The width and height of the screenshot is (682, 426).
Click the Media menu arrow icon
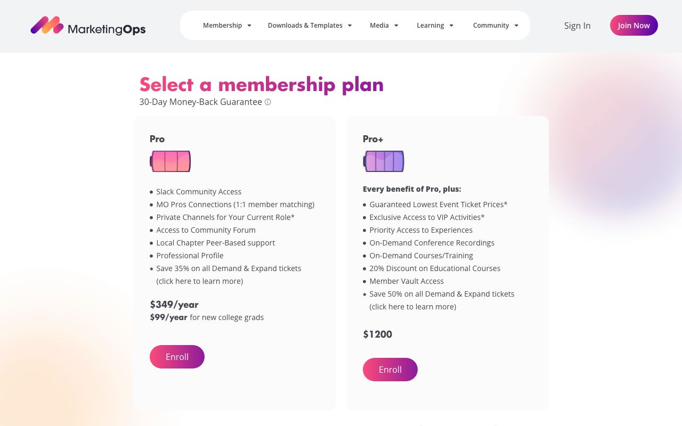(396, 25)
